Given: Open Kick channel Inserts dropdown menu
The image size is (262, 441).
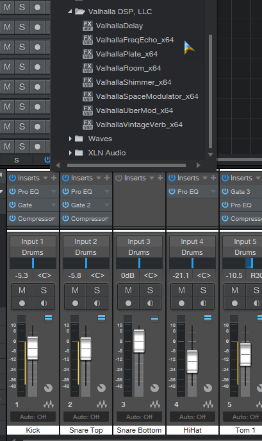Looking at the screenshot, I should point(45,178).
